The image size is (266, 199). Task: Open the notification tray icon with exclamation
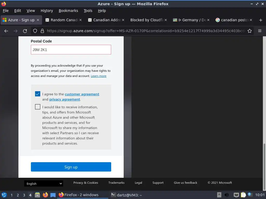(x=250, y=195)
